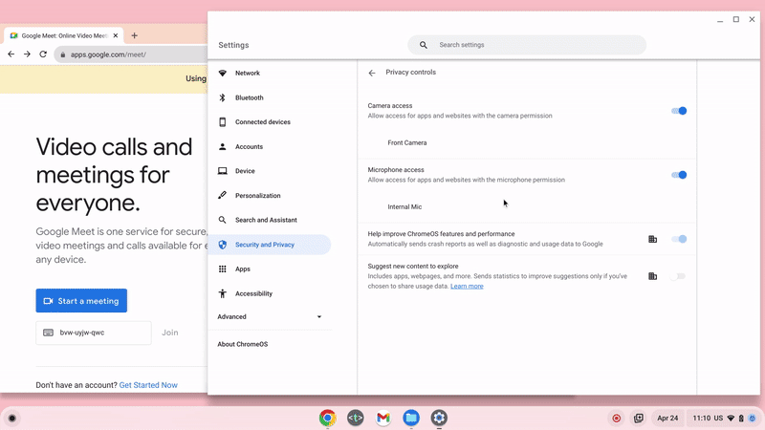Open Chrome from the shelf

click(328, 418)
